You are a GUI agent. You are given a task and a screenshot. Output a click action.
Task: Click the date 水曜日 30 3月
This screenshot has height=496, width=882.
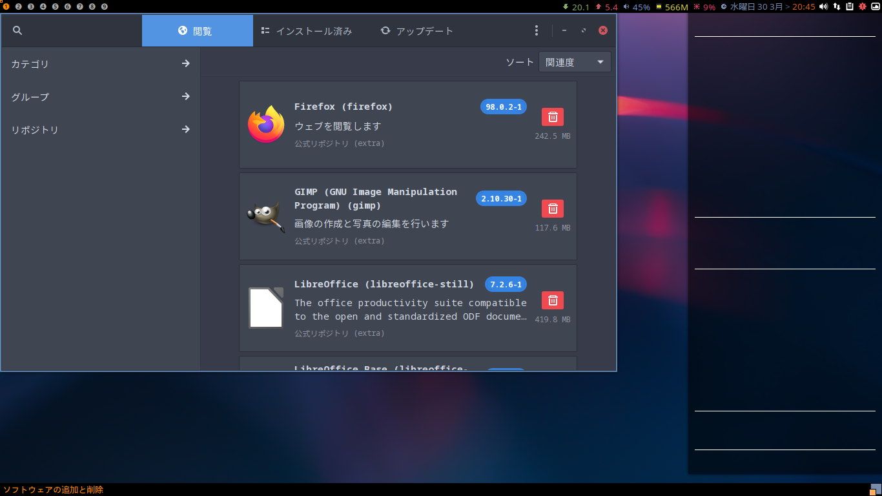756,7
